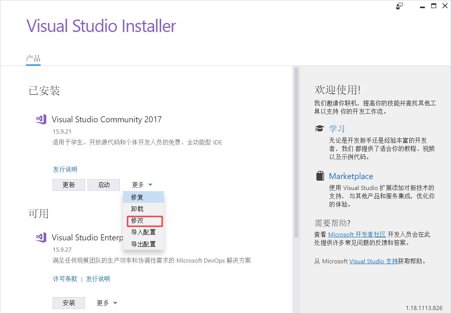Viewport: 451px width, 313px height.
Task: Choose 卸载 in the context menu
Action: point(137,209)
